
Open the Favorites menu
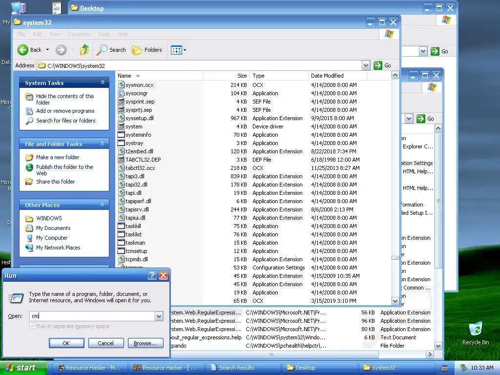coord(79,34)
